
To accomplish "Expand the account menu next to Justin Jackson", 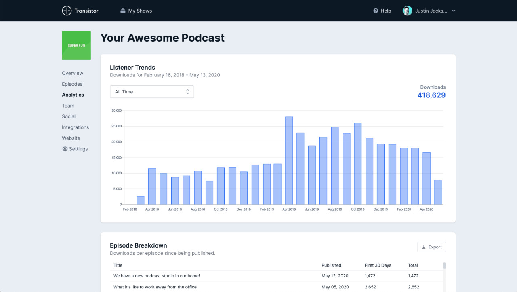I will [453, 11].
